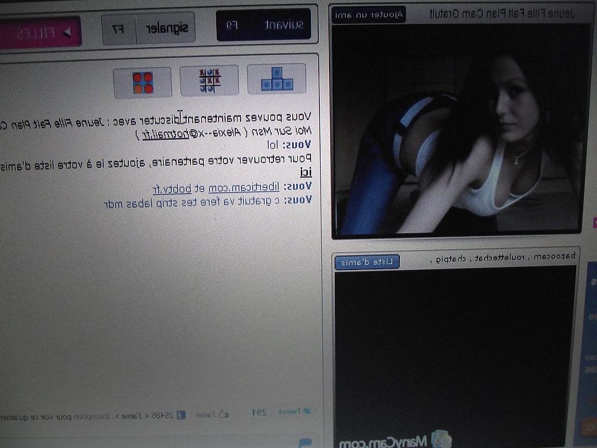Select the 'Vous: lol' chat message
The height and width of the screenshot is (448, 597).
[289, 145]
